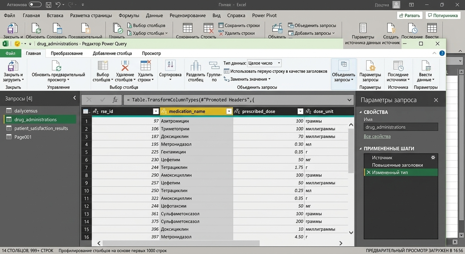
Task: Click Объединить запросы in the Excel ribbon
Action: tap(312, 25)
